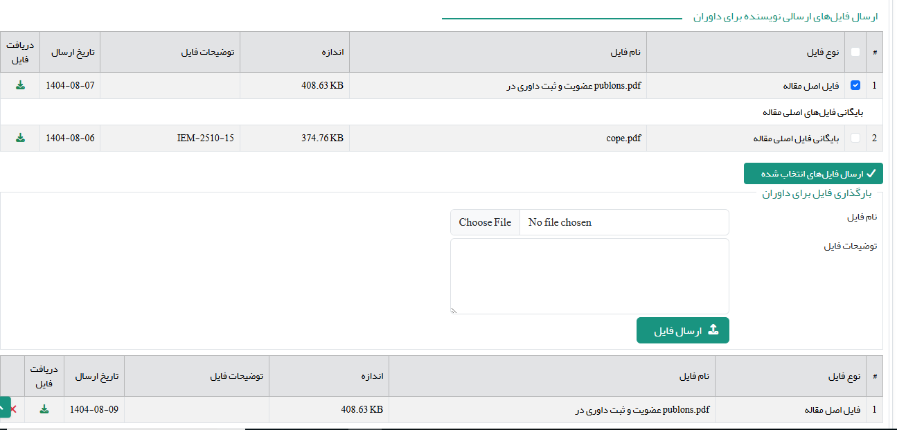This screenshot has height=430, width=897.
Task: Download the reviewer file dated 1404-08-09
Action: point(44,409)
